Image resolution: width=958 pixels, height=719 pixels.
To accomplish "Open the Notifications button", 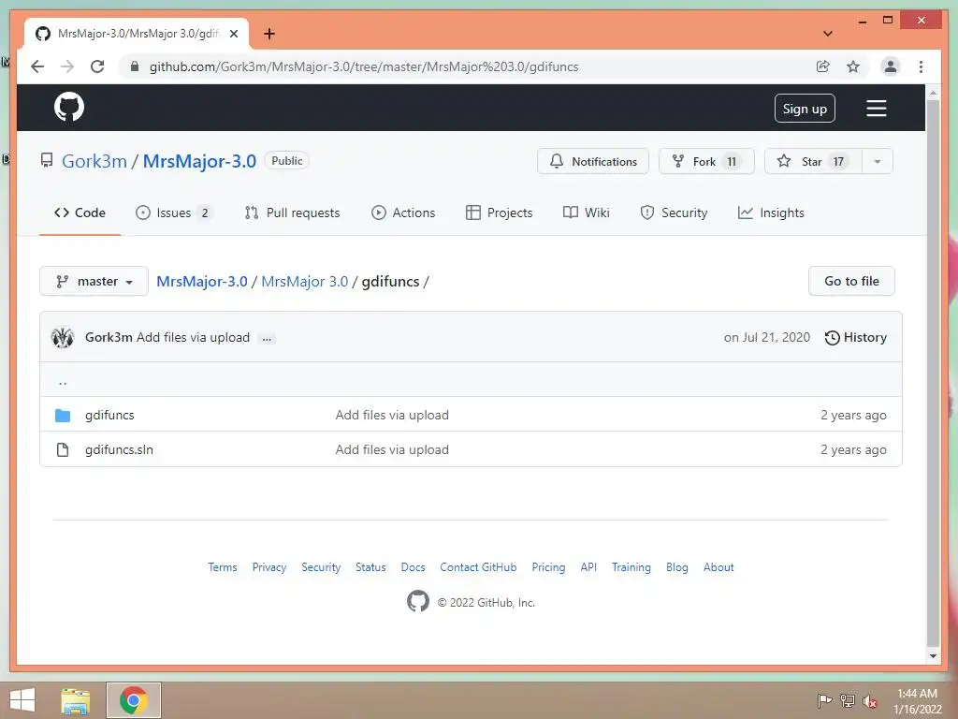I will click(x=592, y=161).
